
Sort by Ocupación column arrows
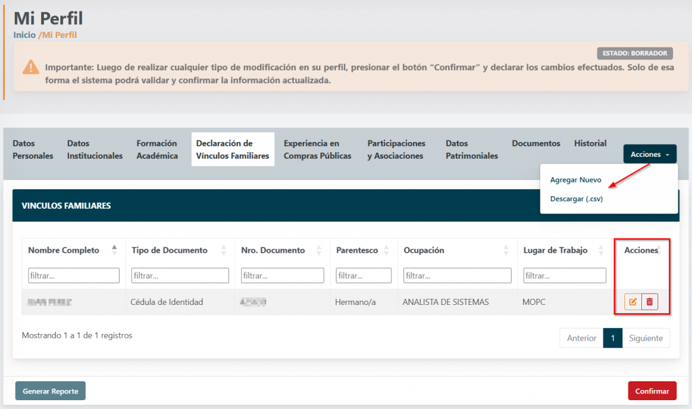coord(505,250)
